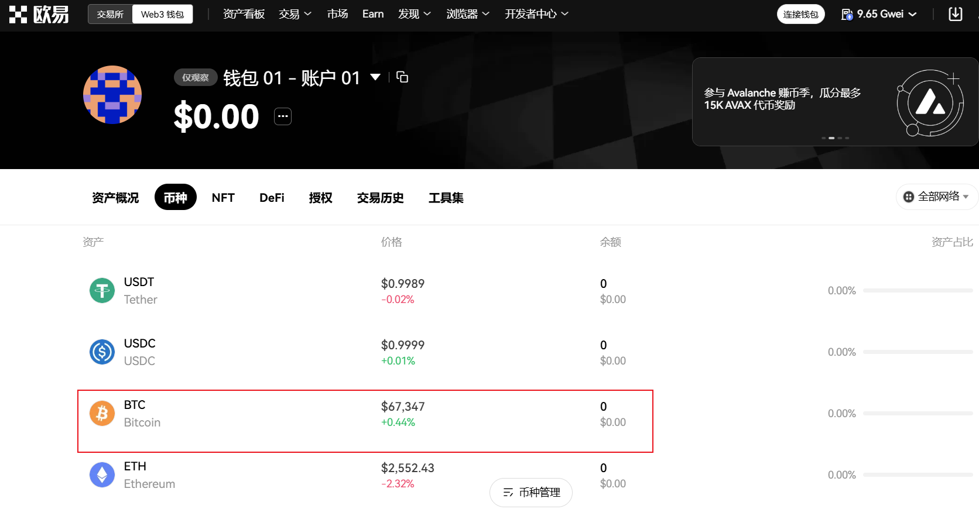Click the 资产 column header
This screenshot has width=979, height=516.
coord(93,242)
